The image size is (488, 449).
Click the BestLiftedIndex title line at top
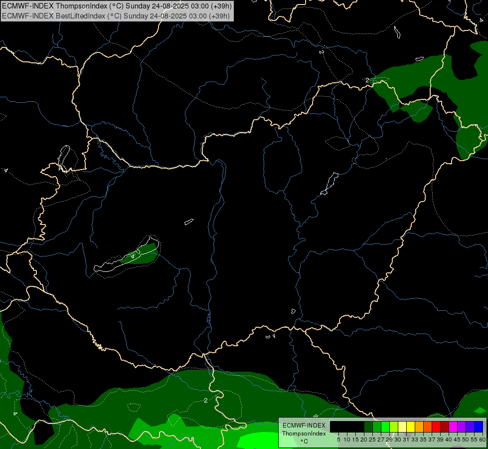tap(116, 16)
